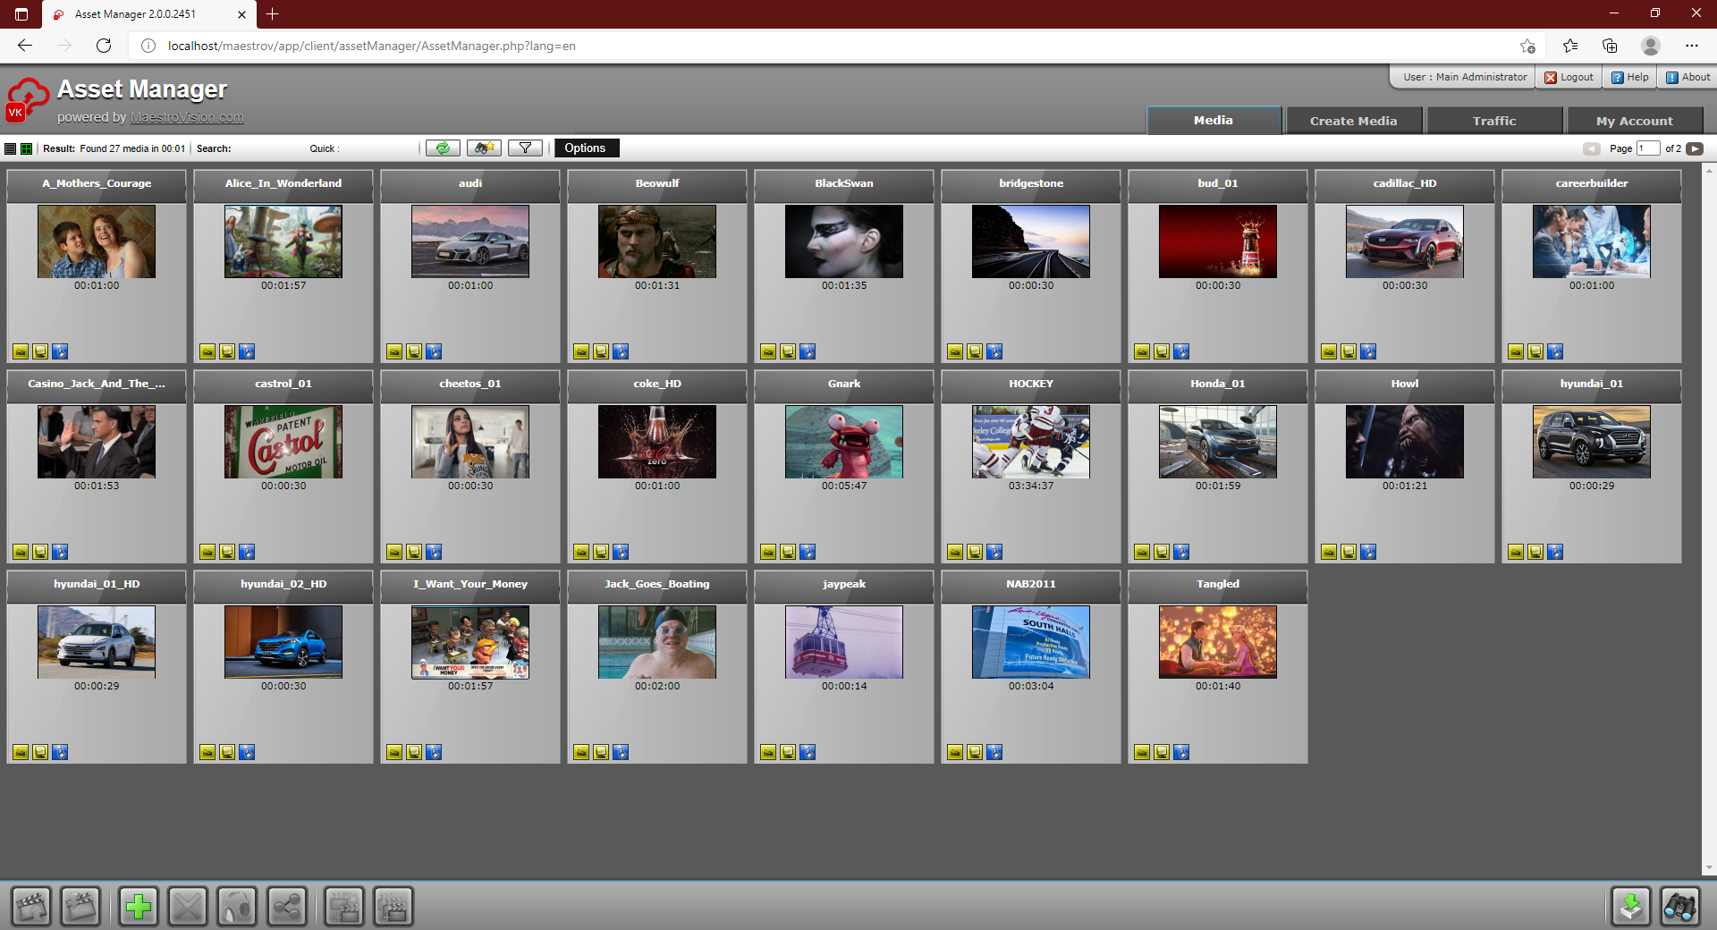
Task: Open About
Action: [x=1688, y=78]
